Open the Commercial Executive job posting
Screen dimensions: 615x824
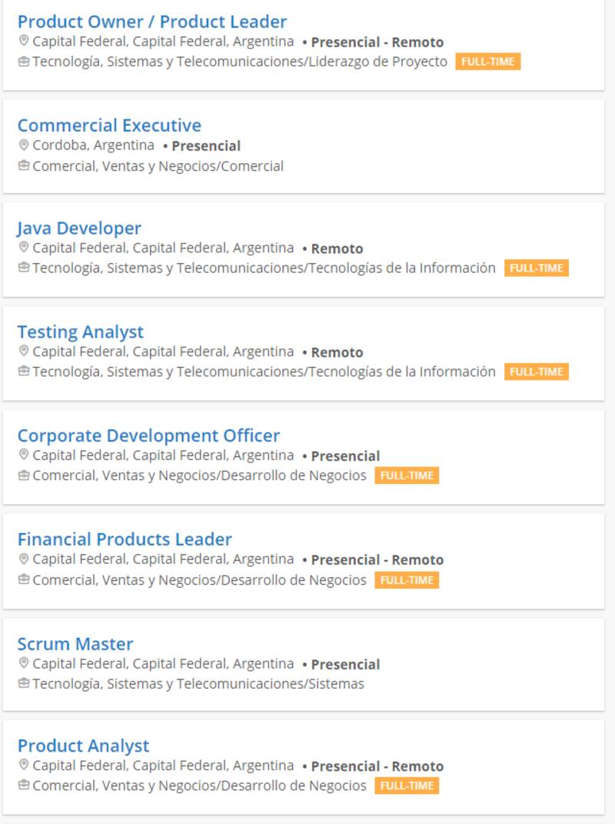tap(109, 125)
